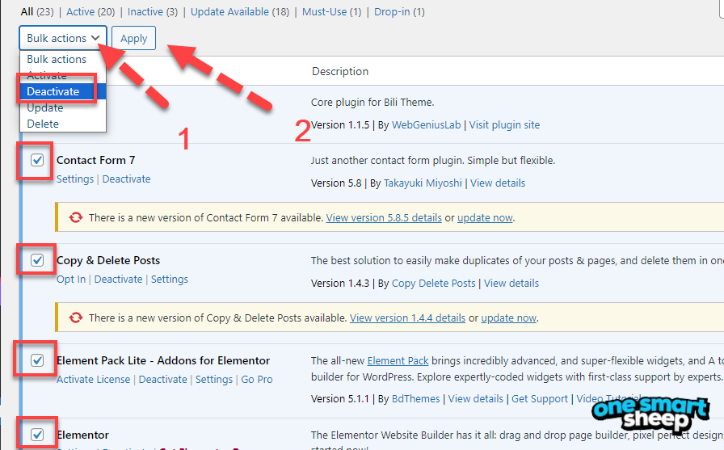Deactivate Contact Form 7 plugin link

(x=127, y=179)
